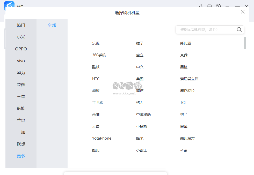
Task: Open the toolbox icon in title bar
Action: pyautogui.click(x=209, y=6)
